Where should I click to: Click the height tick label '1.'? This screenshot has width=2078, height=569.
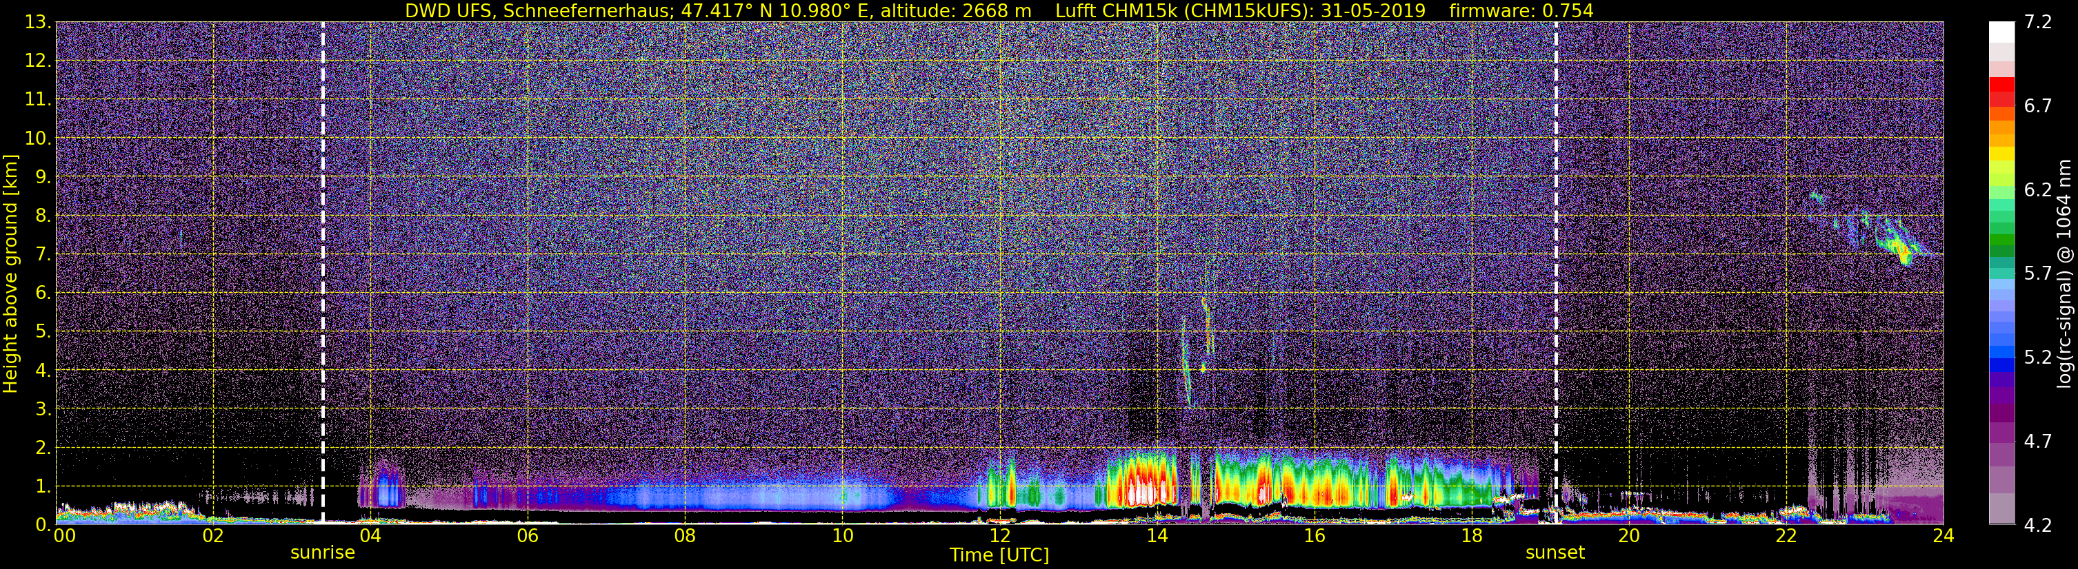tap(43, 487)
